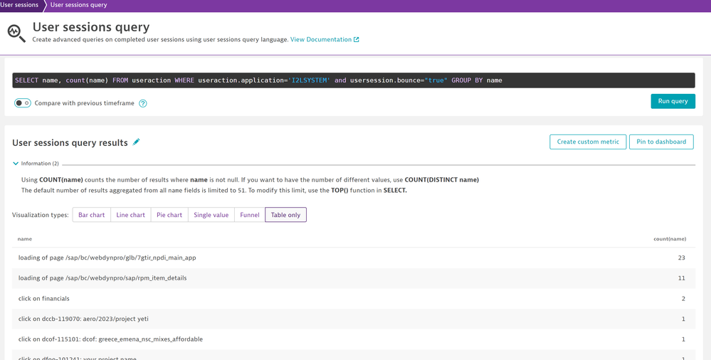This screenshot has height=360, width=711.
Task: Collapse the Information (2) section
Action: 16,164
